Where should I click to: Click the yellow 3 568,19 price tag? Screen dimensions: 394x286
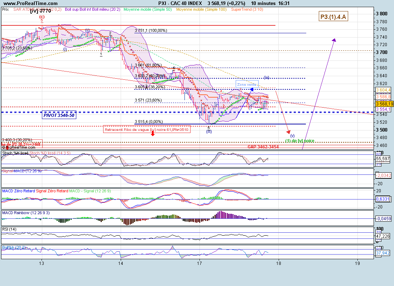pos(384,104)
